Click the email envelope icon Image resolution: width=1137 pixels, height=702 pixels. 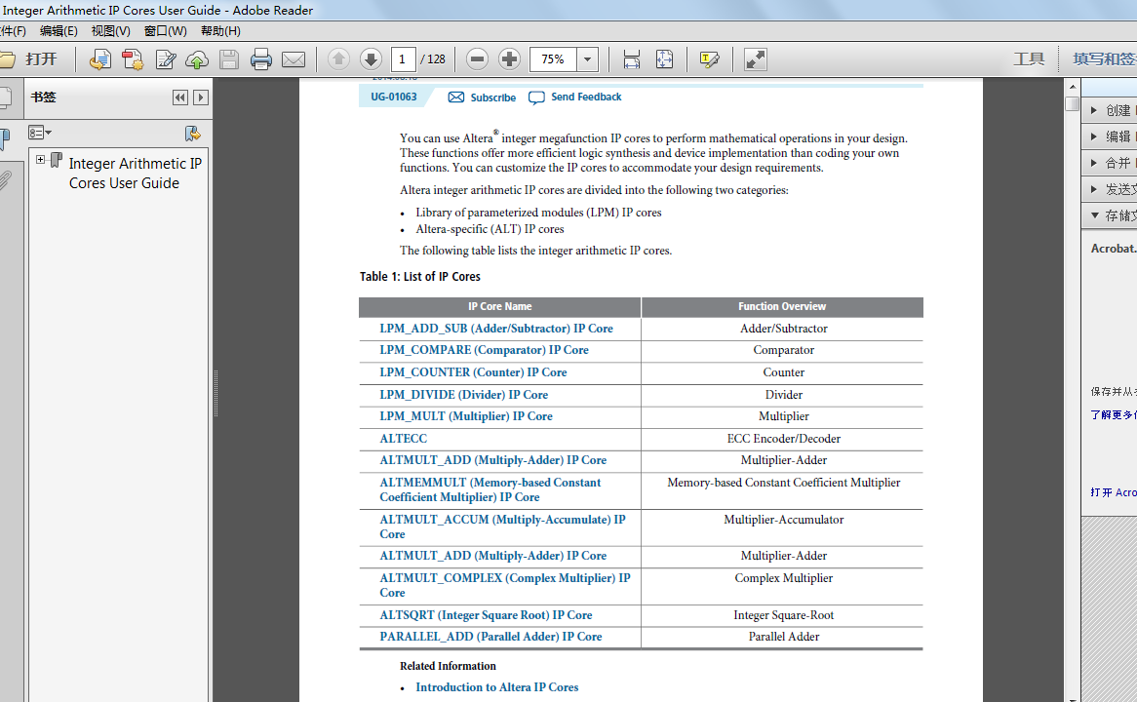tap(293, 59)
